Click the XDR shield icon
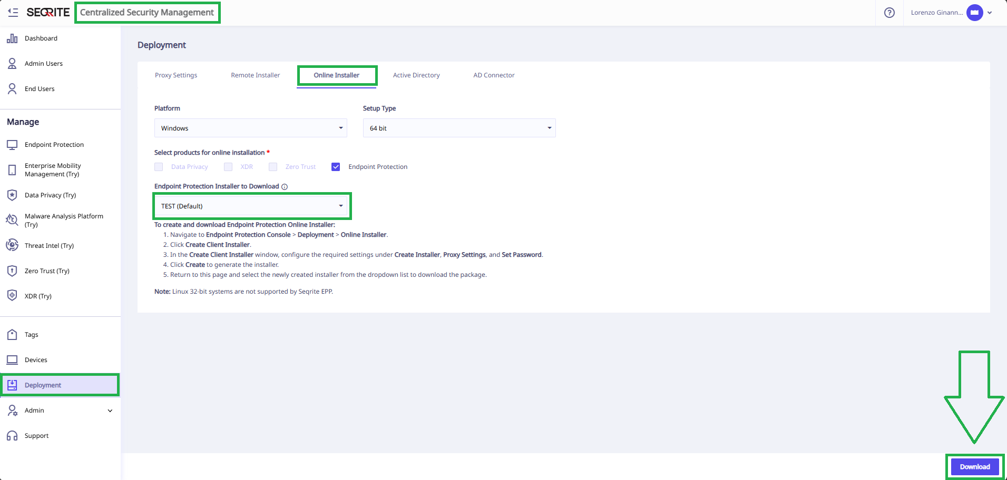Screen dimensions: 1007x480 pos(12,296)
